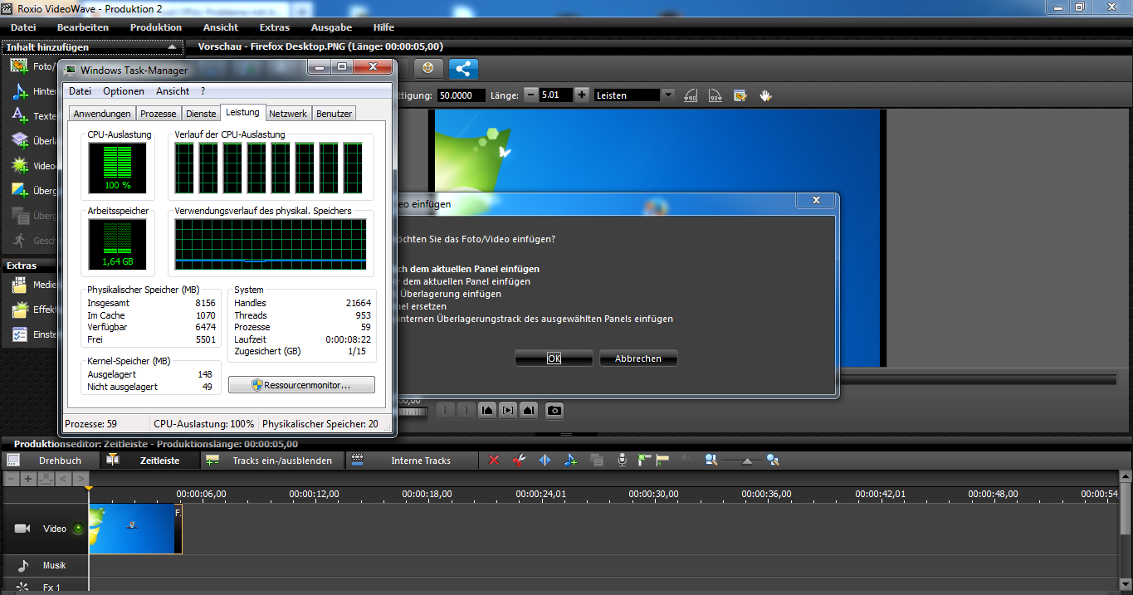Click the red delete X in timeline toolbar

point(494,460)
